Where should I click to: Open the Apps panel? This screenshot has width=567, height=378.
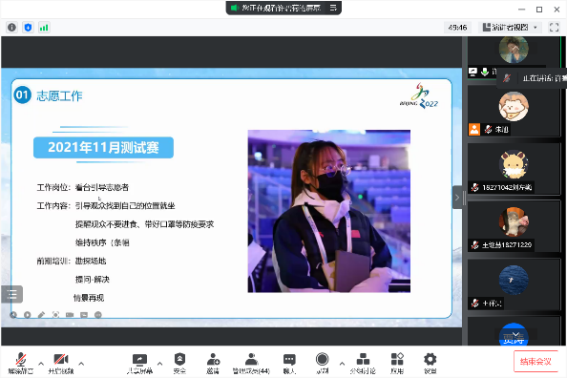tap(397, 363)
